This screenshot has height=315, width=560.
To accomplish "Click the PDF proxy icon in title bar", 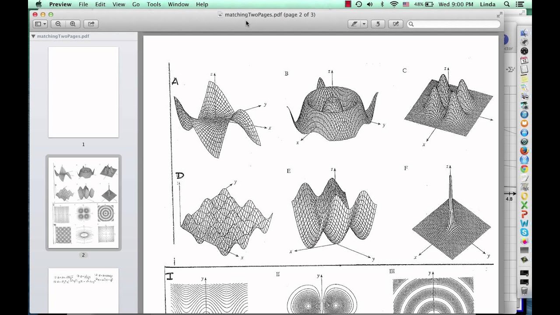I will [220, 15].
